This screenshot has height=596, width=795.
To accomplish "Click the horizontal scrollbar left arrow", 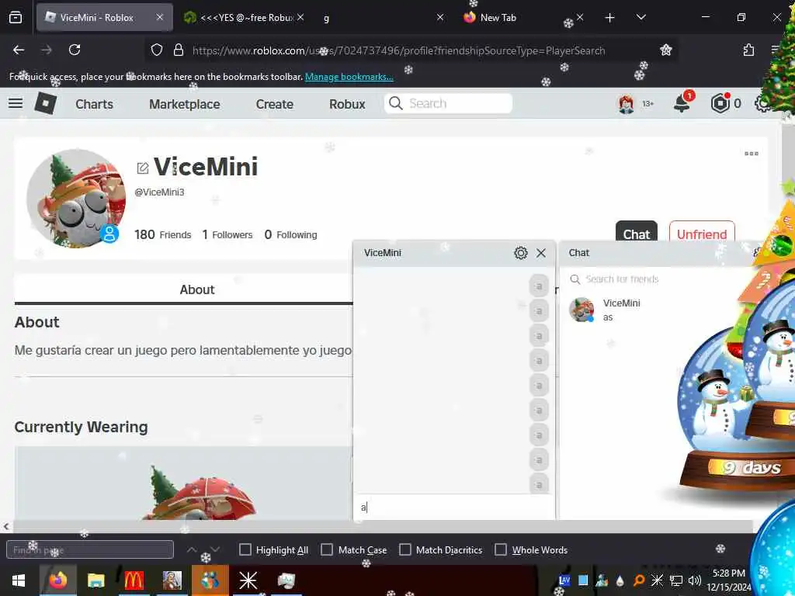I will 6,527.
